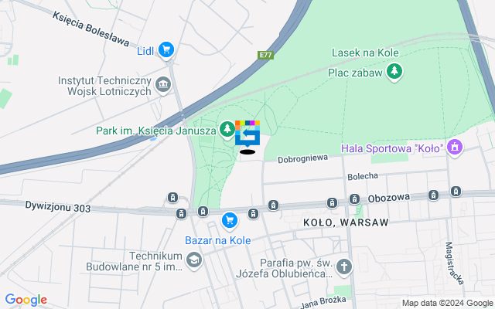Image resolution: width=495 pixels, height=309 pixels.
Task: Click the blue arrow custom location marker
Action: click(x=247, y=134)
